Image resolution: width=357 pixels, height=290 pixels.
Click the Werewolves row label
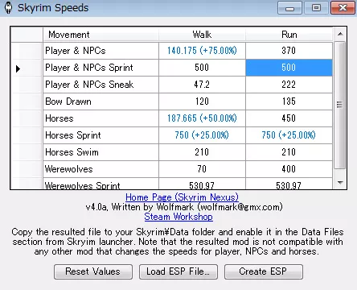point(101,169)
